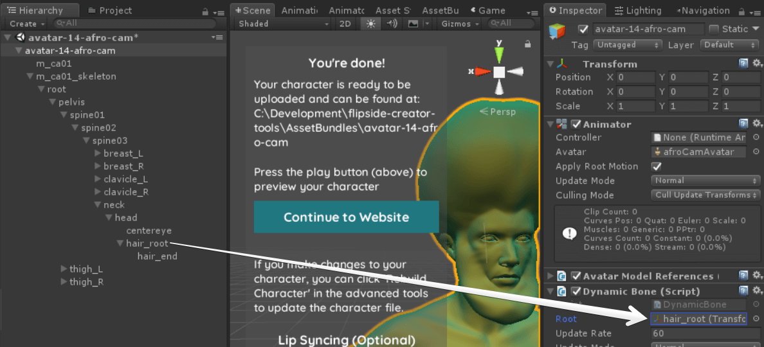Toggle the image effects picture icon

point(413,23)
